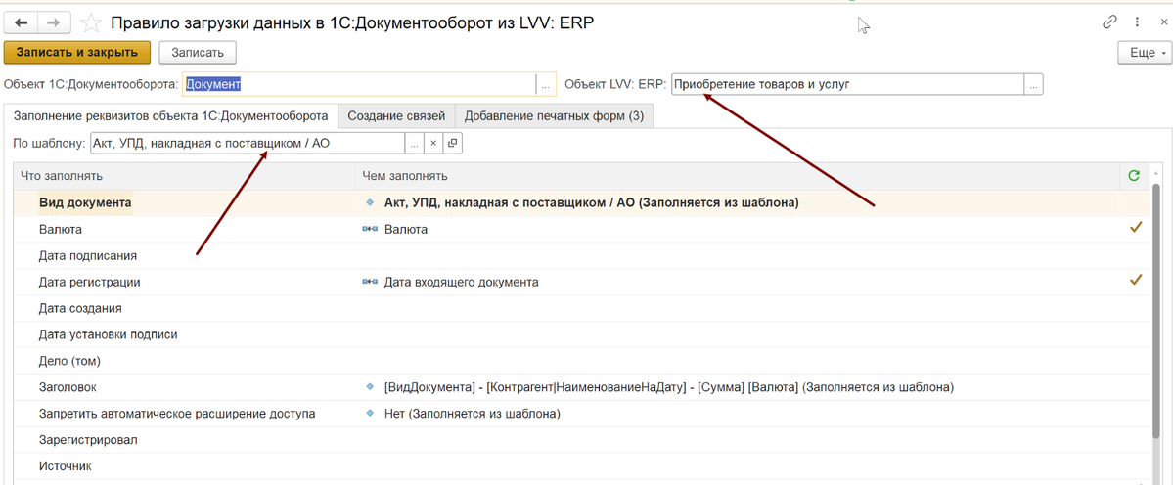Open Добавление печатных форм (3) tab

pos(554,116)
